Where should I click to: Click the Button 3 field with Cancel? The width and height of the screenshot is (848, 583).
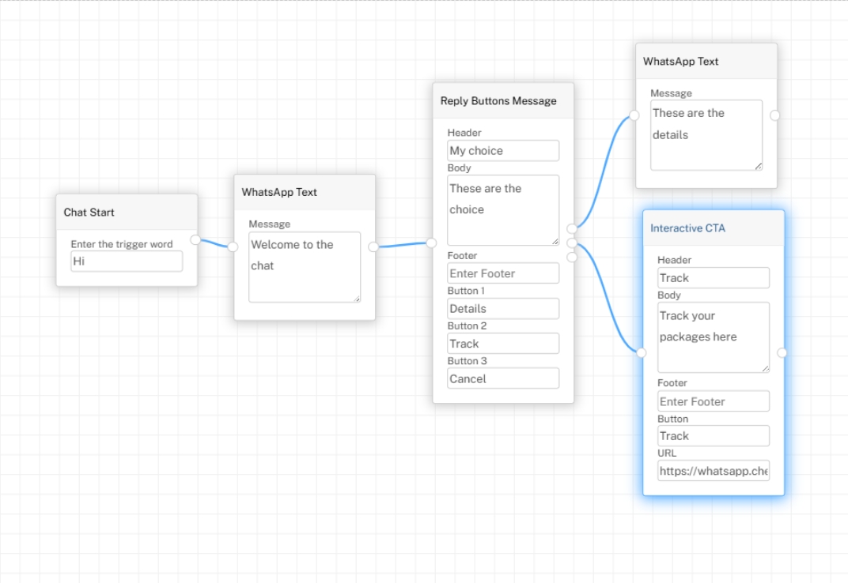point(502,378)
